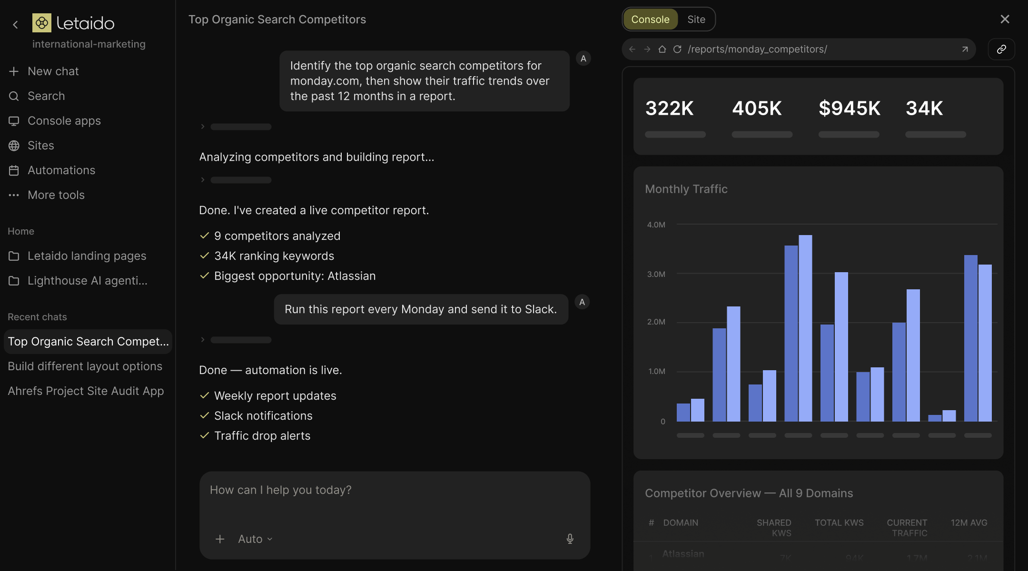Click the TOTAL KWS column header

[839, 522]
